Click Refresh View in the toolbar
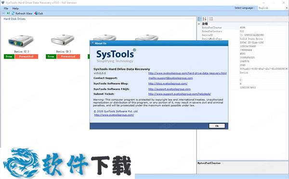289x179 pixels. click(x=22, y=13)
